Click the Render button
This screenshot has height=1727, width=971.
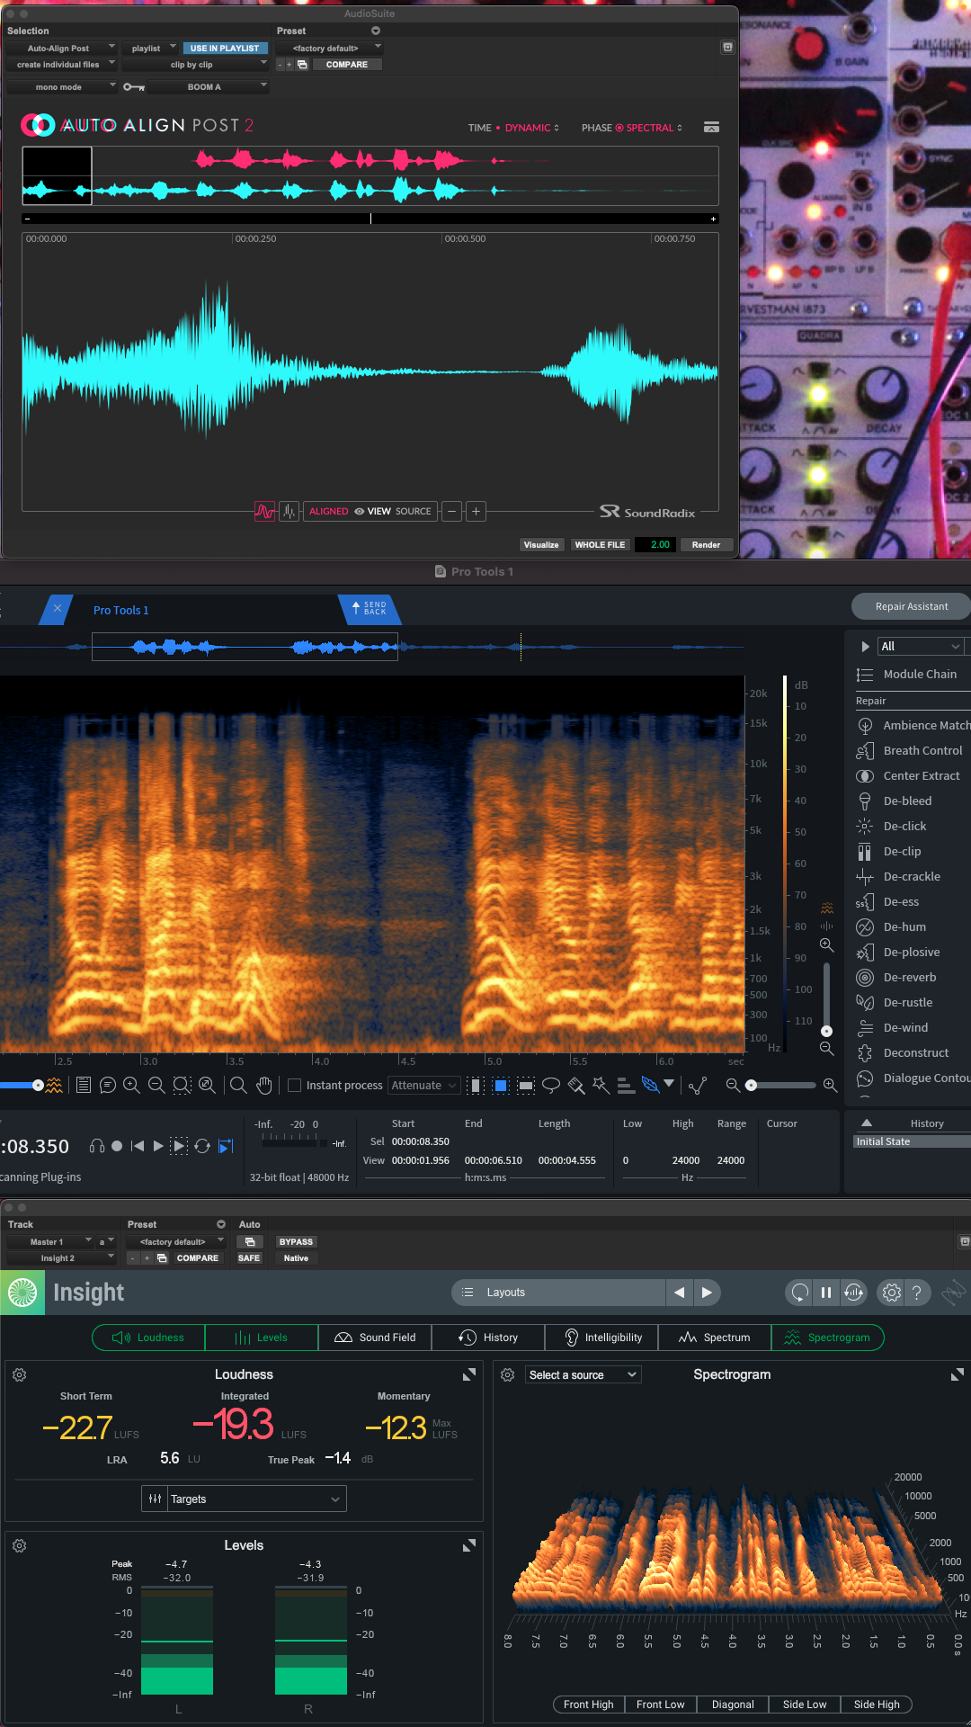(706, 545)
